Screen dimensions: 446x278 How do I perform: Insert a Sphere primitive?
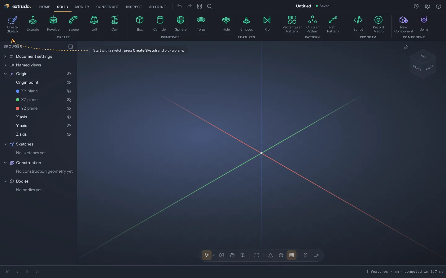point(181,24)
